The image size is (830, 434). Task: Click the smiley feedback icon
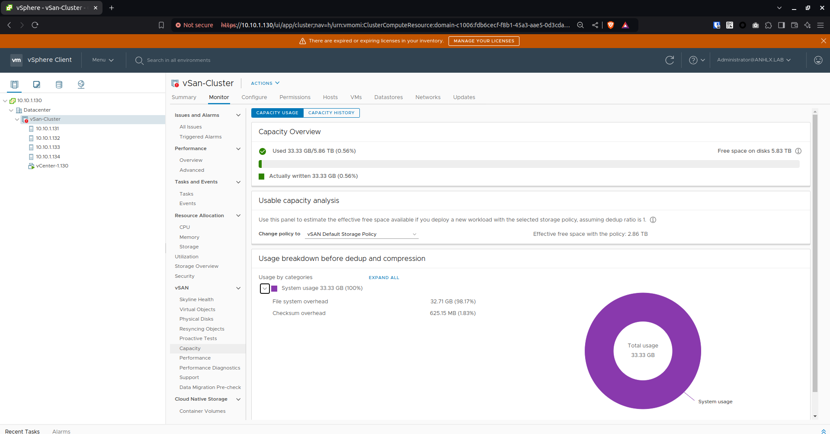click(818, 60)
